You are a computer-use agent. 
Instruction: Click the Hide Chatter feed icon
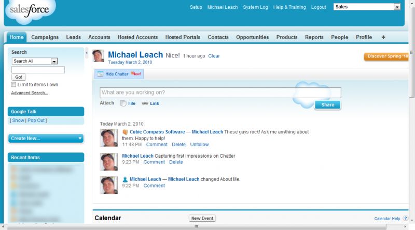click(x=100, y=74)
